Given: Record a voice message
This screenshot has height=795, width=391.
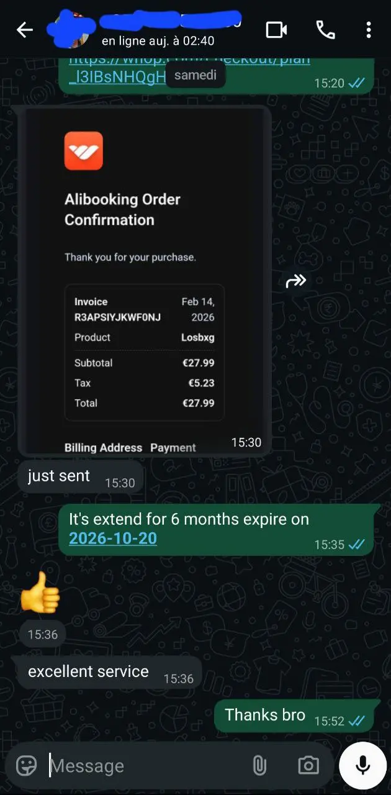Looking at the screenshot, I should (x=363, y=766).
